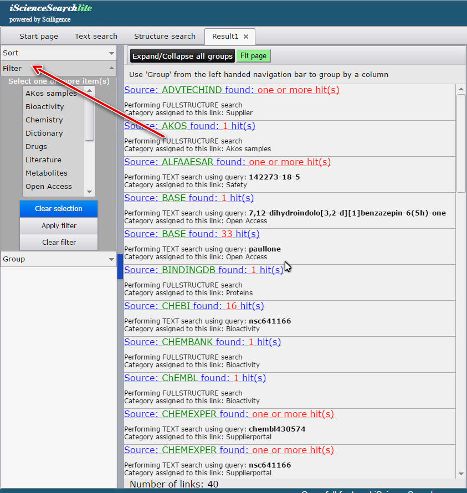The height and width of the screenshot is (493, 467).
Task: Click filter list scroll down arrow
Action: click(90, 192)
